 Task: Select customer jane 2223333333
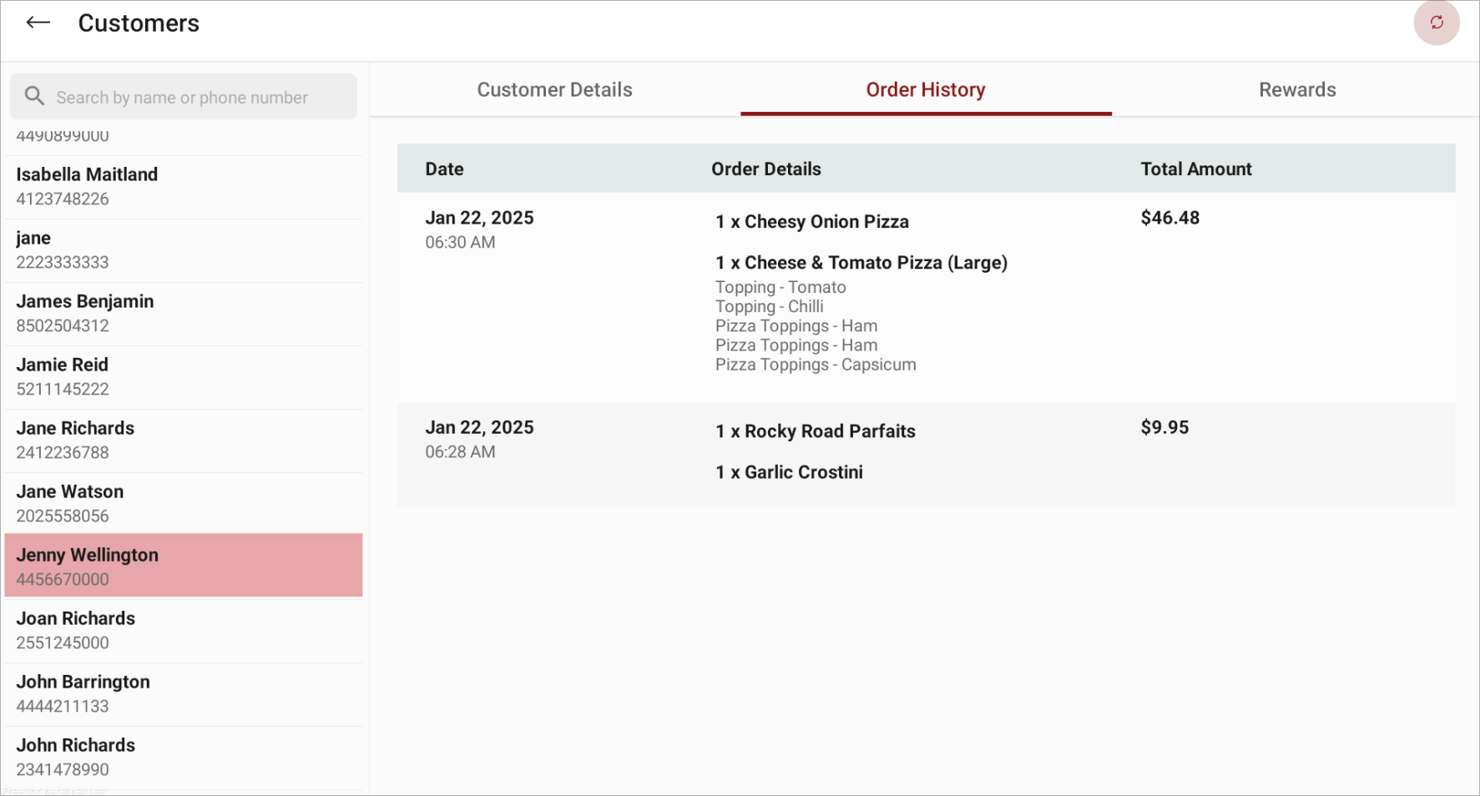(x=184, y=250)
